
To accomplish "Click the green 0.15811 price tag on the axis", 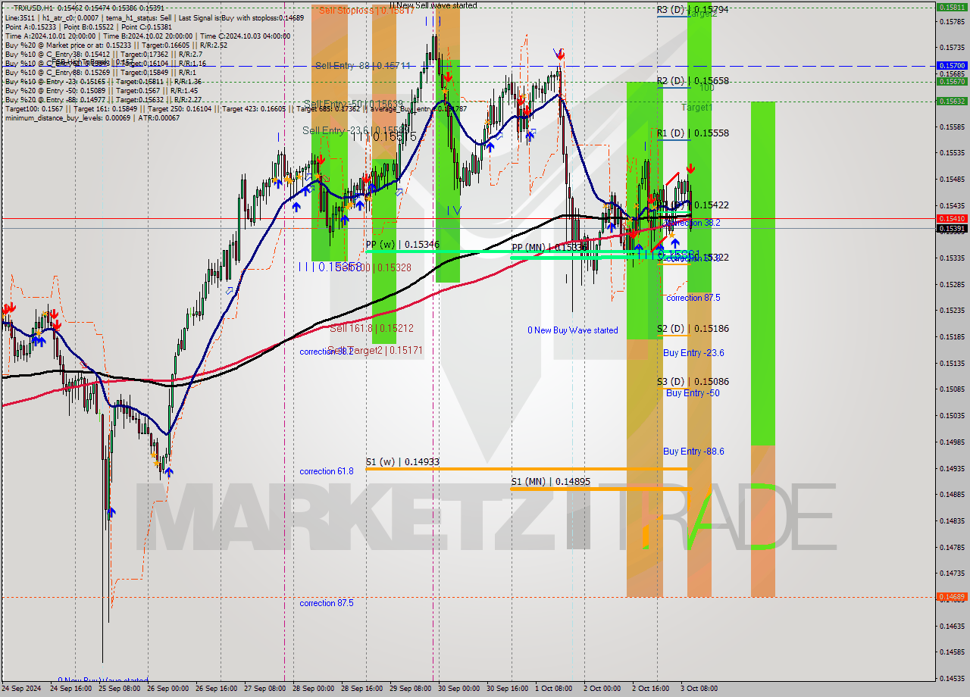I will 952,7.
